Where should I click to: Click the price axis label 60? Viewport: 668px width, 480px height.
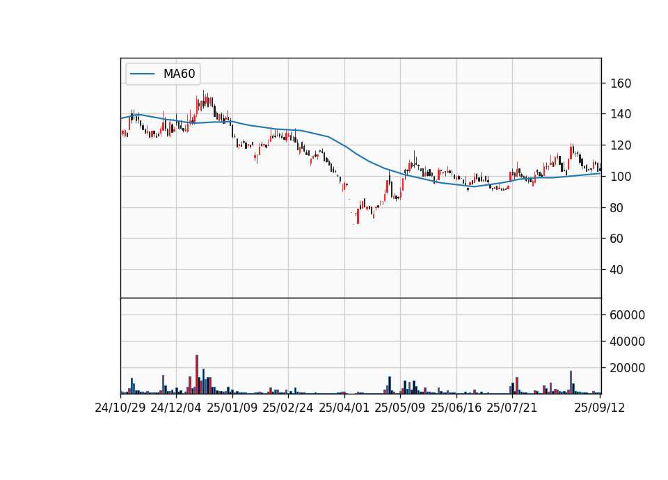click(x=617, y=239)
